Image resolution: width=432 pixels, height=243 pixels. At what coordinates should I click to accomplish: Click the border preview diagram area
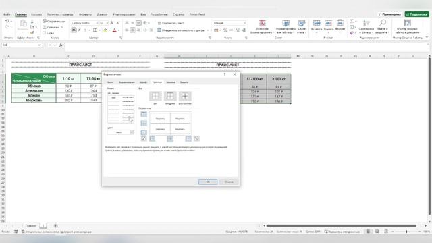click(x=170, y=124)
